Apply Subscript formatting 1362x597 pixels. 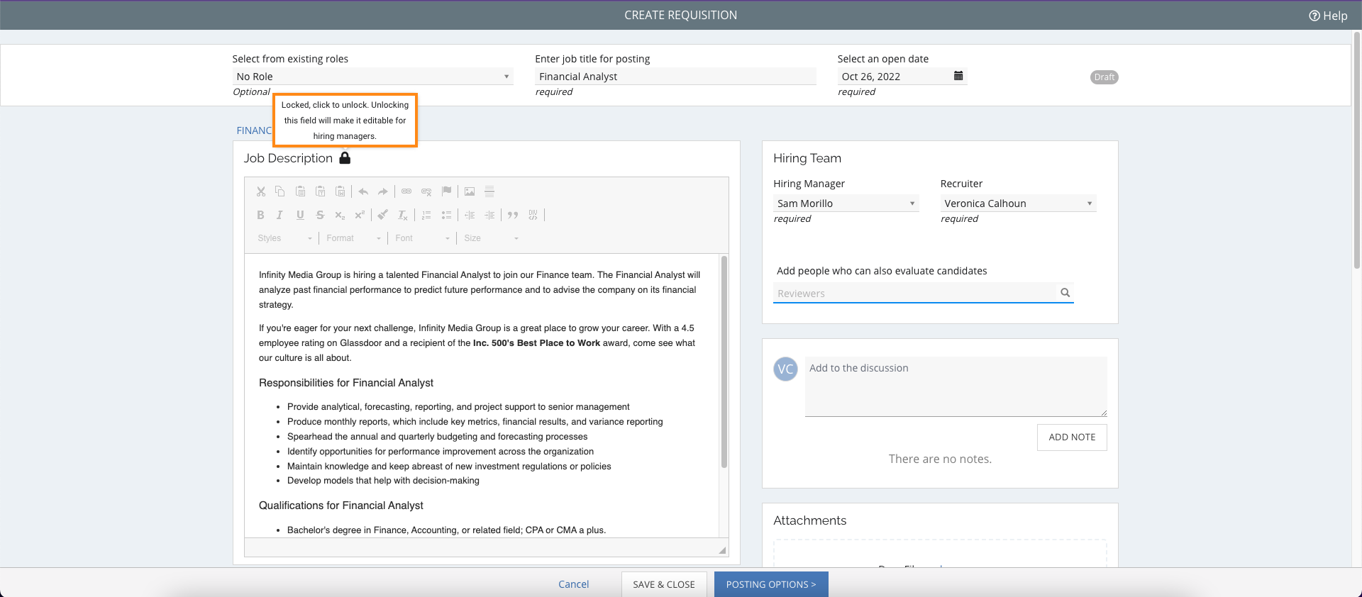340,215
